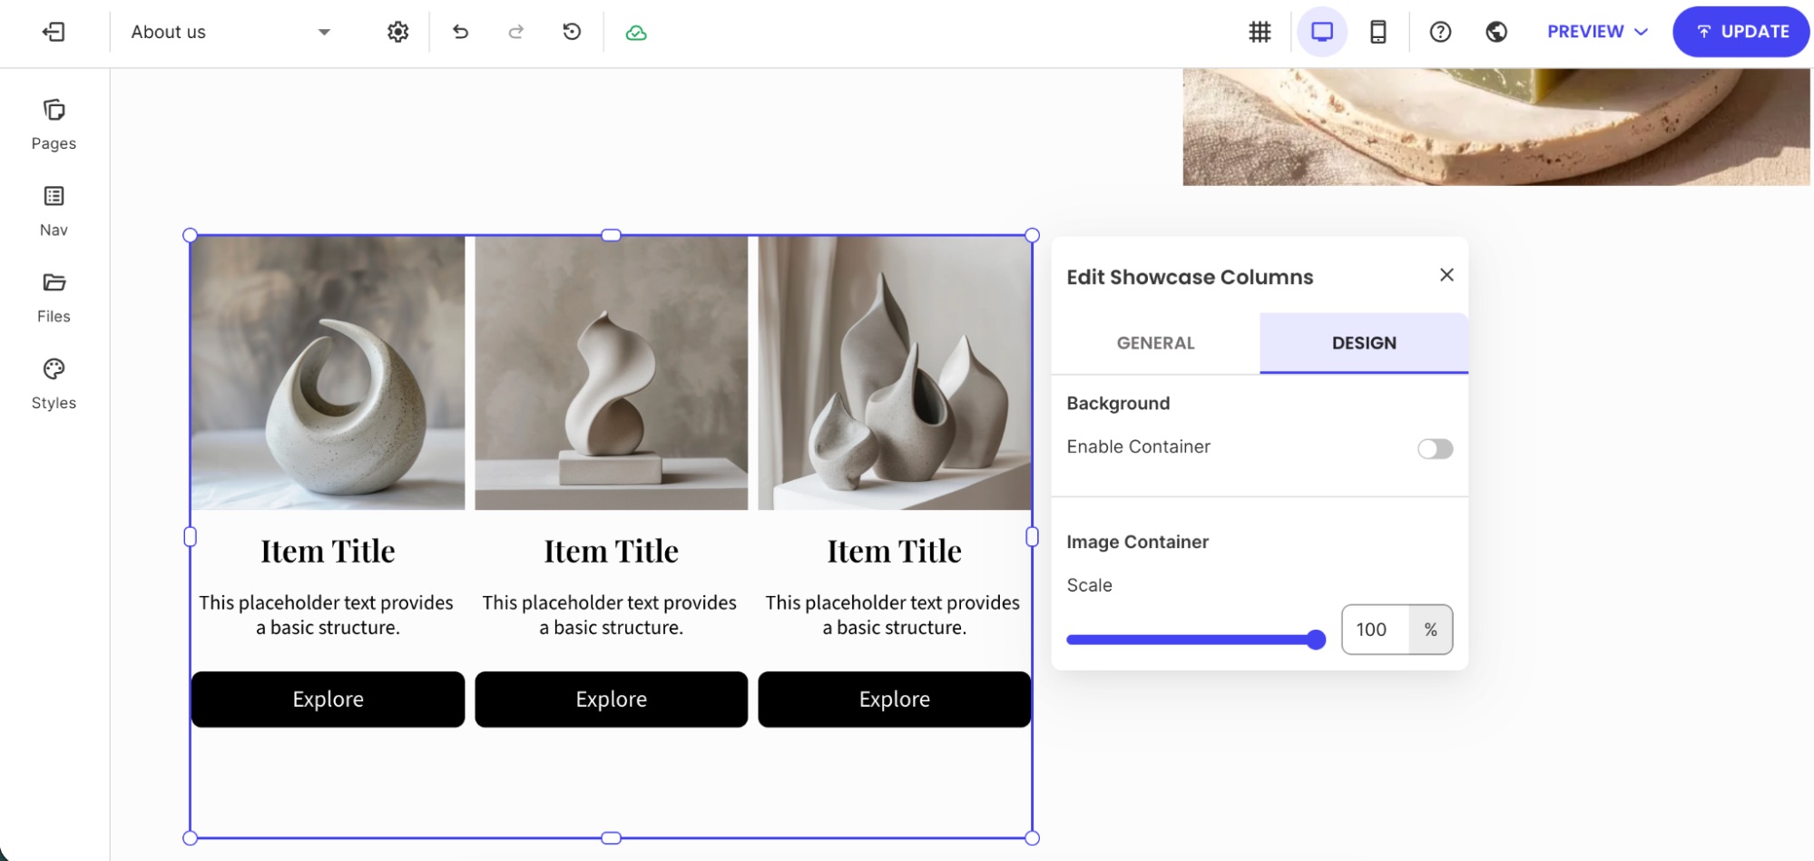Select the DESIGN tab
This screenshot has width=1814, height=861.
coord(1364,343)
